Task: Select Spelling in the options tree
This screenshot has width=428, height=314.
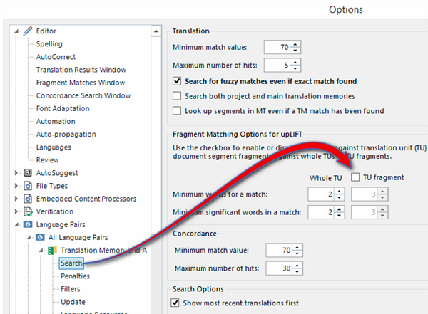Action: coord(49,44)
